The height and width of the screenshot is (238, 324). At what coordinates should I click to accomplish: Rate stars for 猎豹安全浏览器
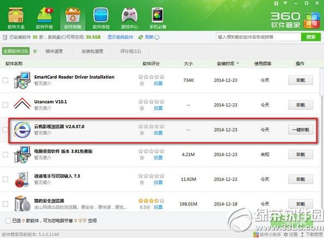[x=151, y=201]
